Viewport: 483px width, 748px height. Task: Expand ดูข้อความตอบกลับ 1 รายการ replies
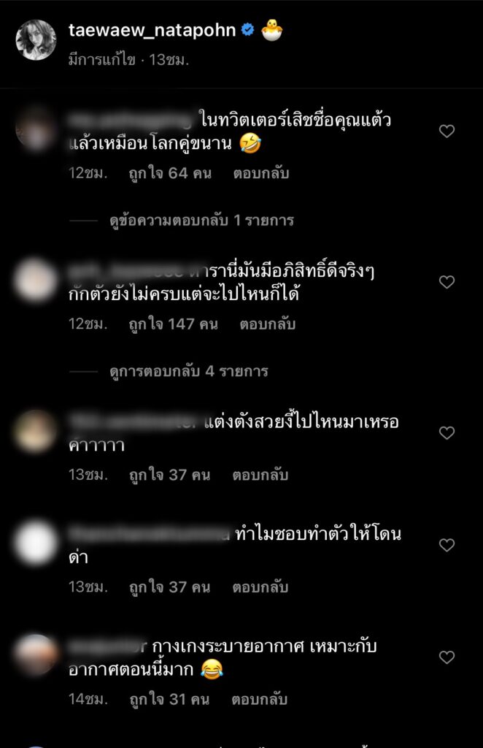[x=201, y=221]
